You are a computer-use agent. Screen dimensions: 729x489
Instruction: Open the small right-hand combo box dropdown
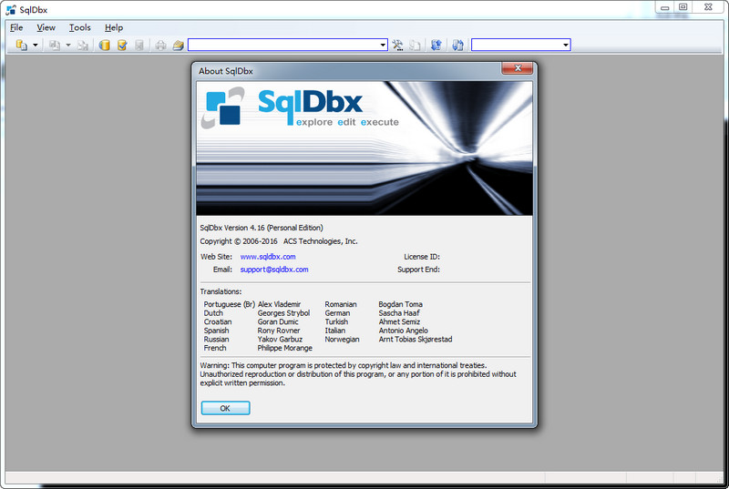coord(565,45)
